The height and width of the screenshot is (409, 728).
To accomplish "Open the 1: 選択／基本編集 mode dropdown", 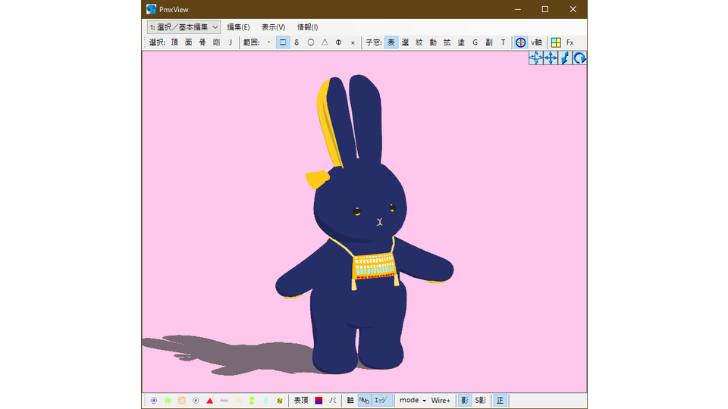I will click(x=184, y=27).
